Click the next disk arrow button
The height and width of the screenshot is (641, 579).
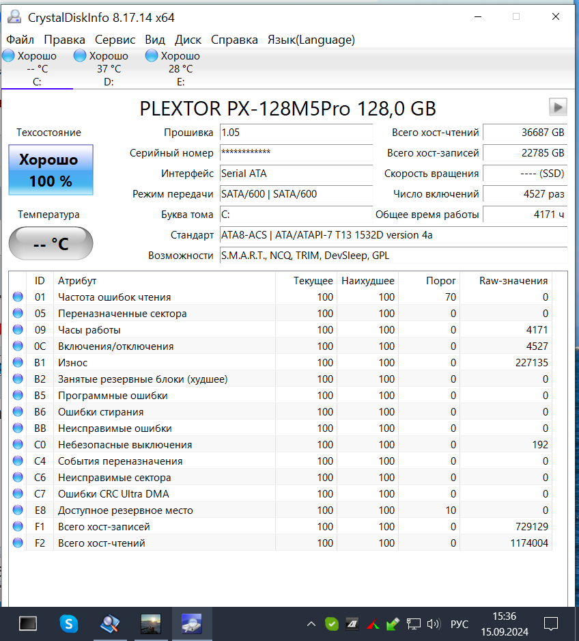[558, 107]
